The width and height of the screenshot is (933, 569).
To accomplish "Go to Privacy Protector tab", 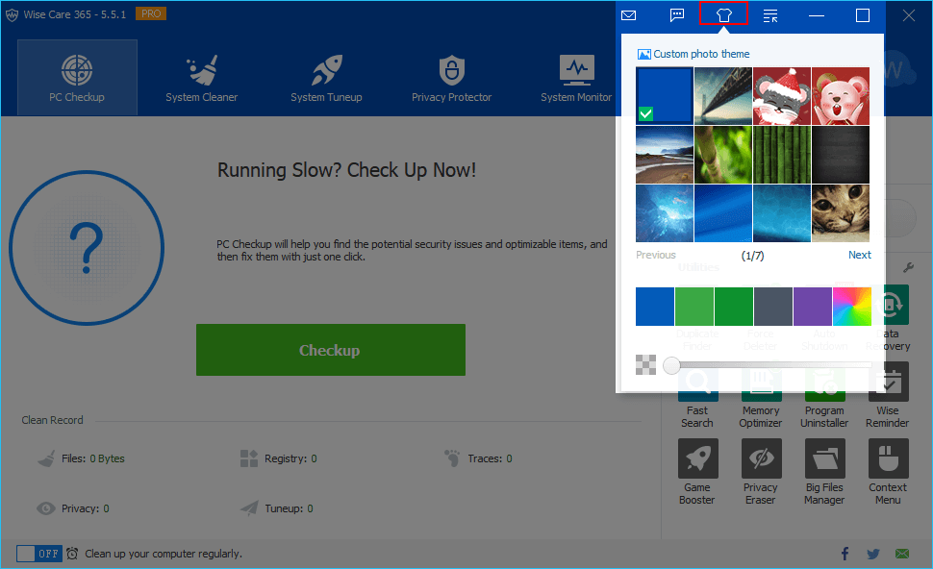I will point(452,77).
